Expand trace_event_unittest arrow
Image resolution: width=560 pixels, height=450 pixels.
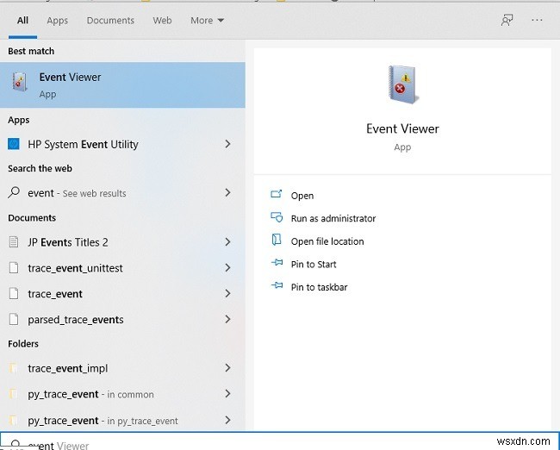click(227, 268)
